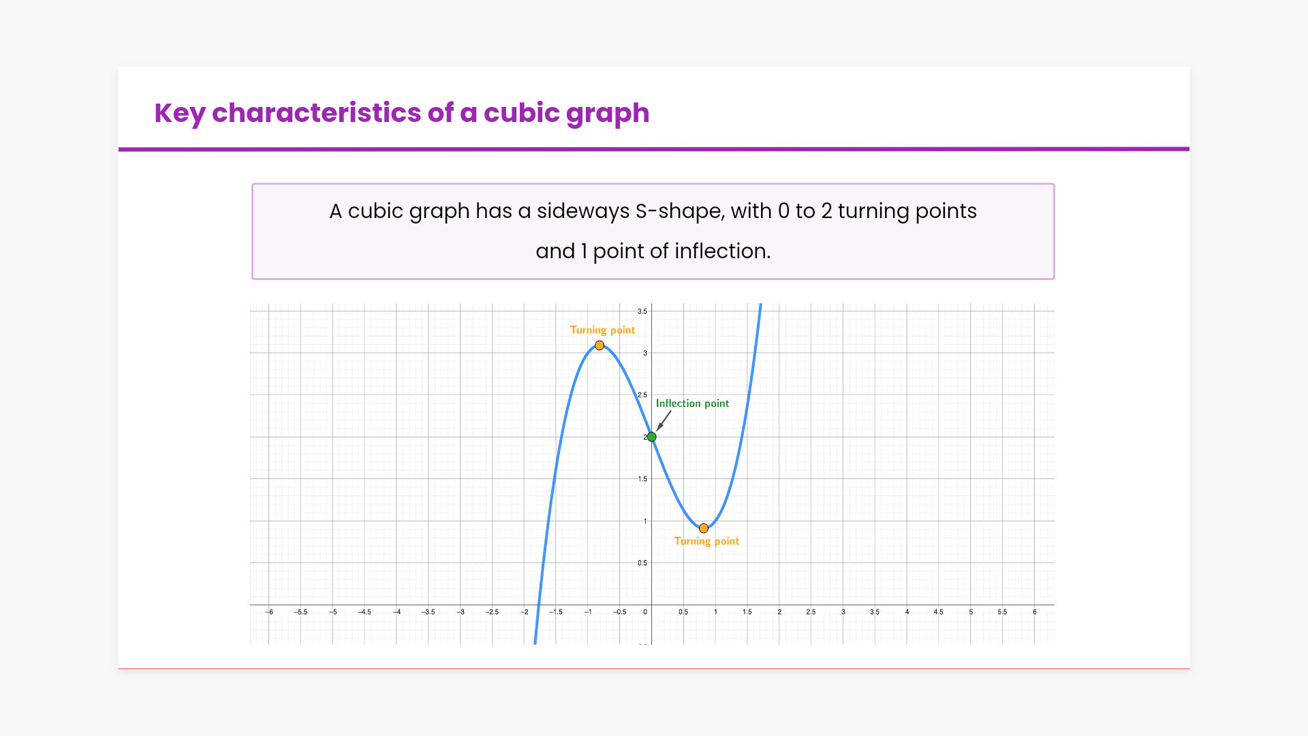
Task: Click the y-axis tick label 1.5
Action: point(642,479)
